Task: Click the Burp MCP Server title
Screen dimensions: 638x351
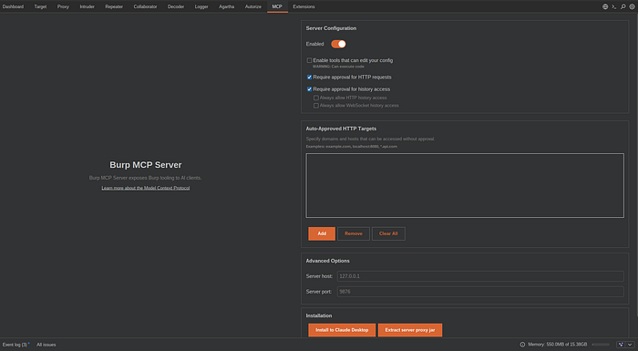Action: [x=146, y=165]
